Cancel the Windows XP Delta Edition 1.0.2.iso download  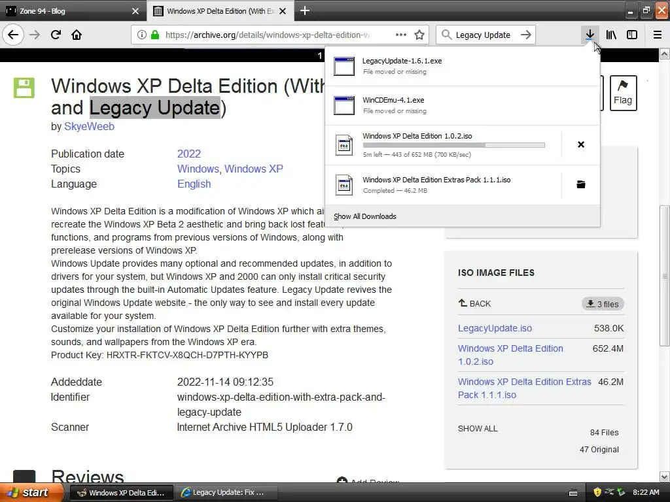(x=581, y=144)
